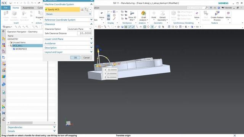Open the History clock tab in resource bar
244x137 pixels.
click(x=4, y=100)
